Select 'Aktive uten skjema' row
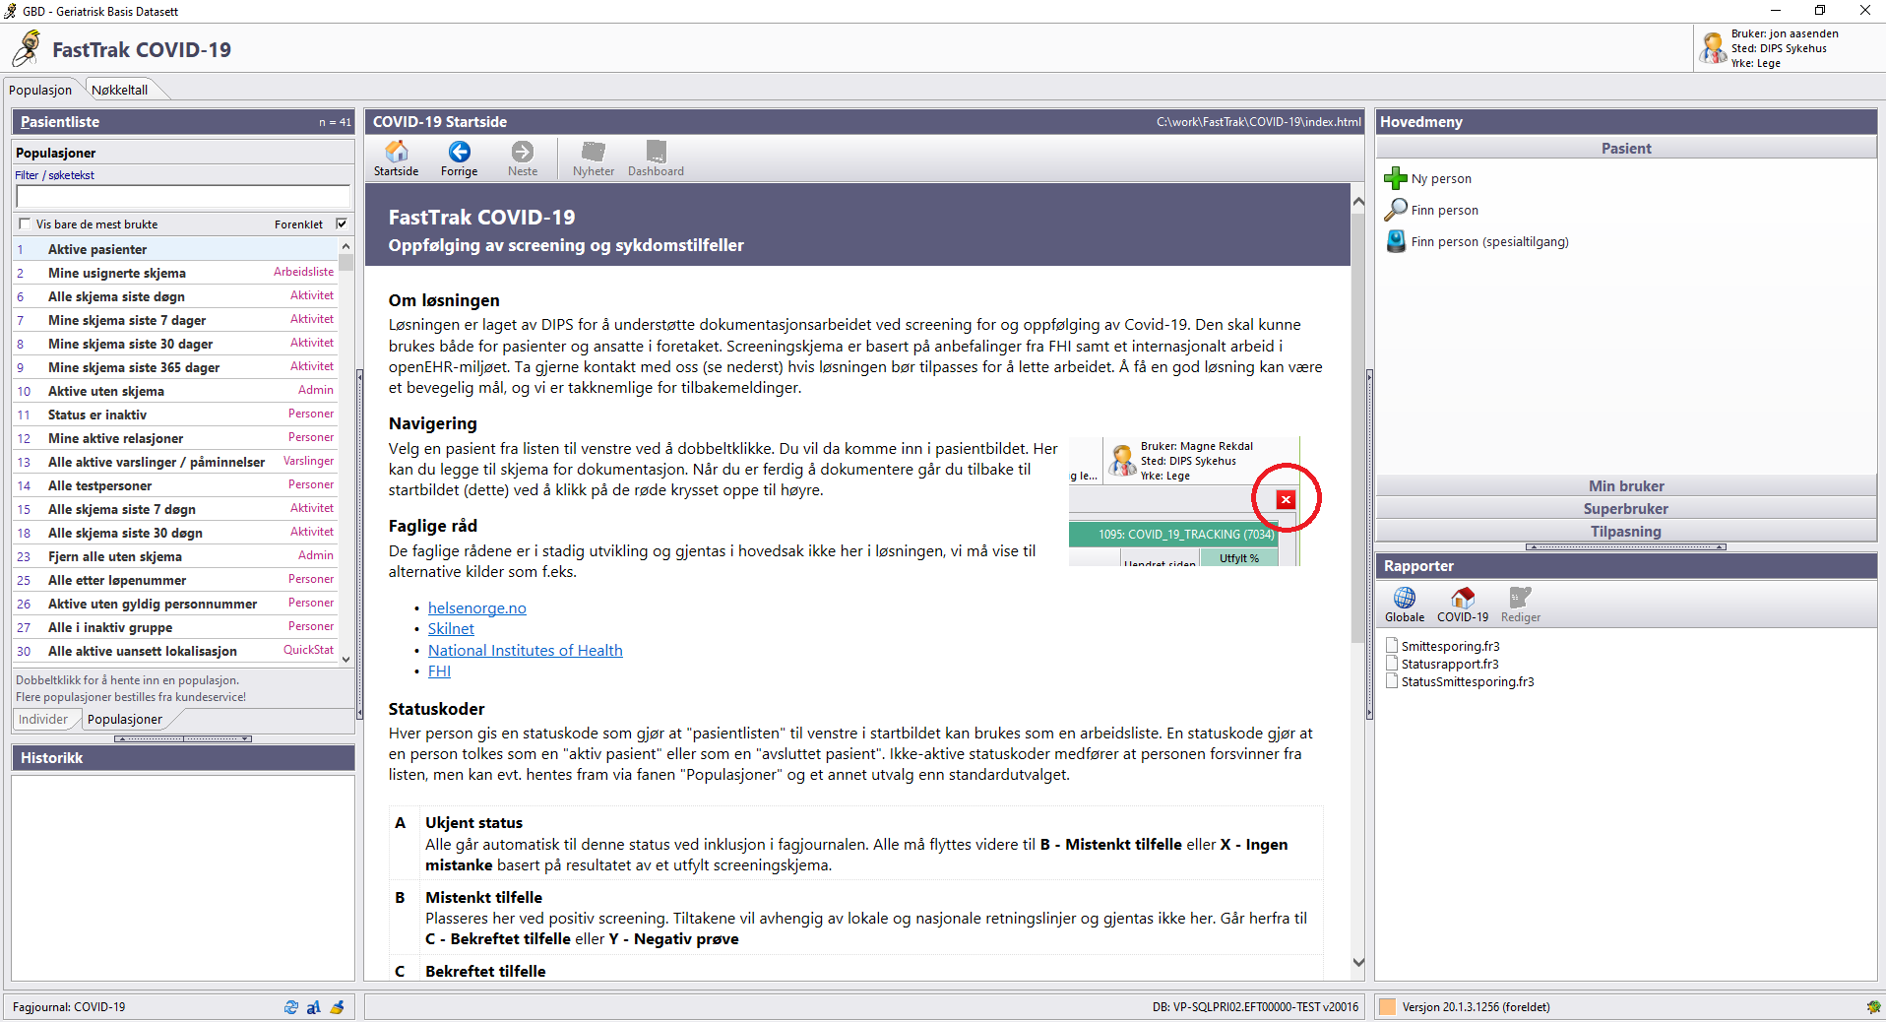The image size is (1886, 1022). [176, 391]
